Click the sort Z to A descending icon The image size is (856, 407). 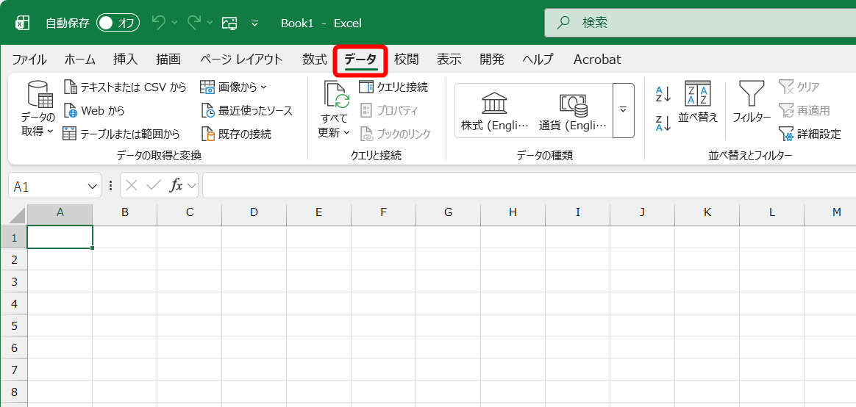[x=663, y=123]
